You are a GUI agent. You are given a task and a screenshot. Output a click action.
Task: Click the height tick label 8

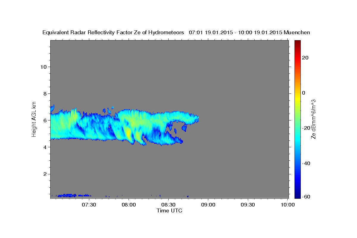click(45, 93)
